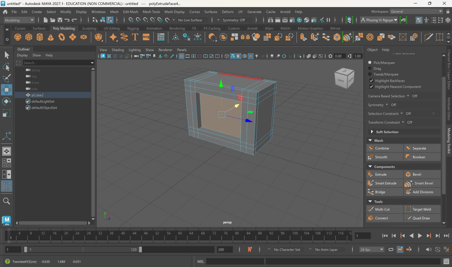The width and height of the screenshot is (452, 267).
Task: Select the Move tool in the toolbox
Action: tap(6, 90)
